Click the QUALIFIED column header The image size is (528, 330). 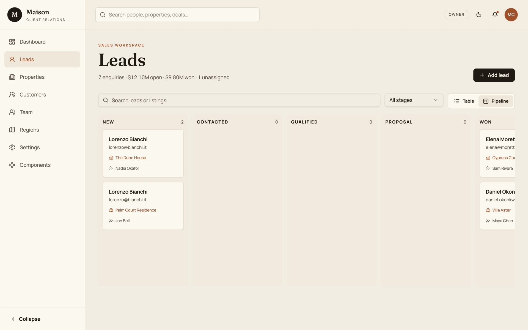(304, 122)
